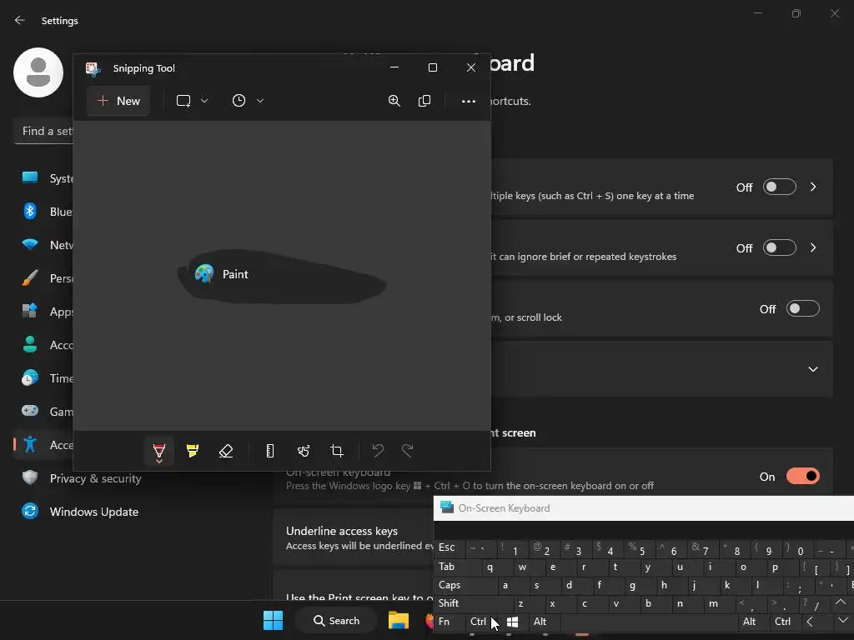Click Snipping Tool app icon in title bar
This screenshot has width=854, height=640.
pos(93,68)
